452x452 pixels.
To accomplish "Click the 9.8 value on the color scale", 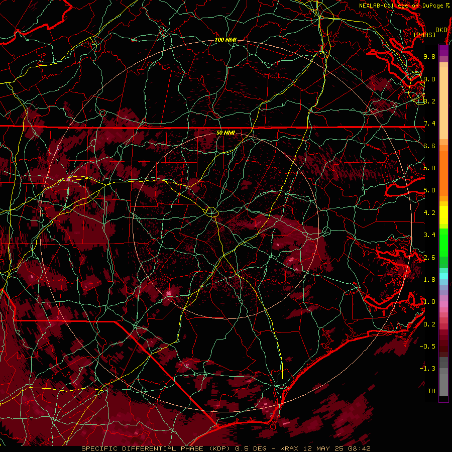I will [429, 56].
